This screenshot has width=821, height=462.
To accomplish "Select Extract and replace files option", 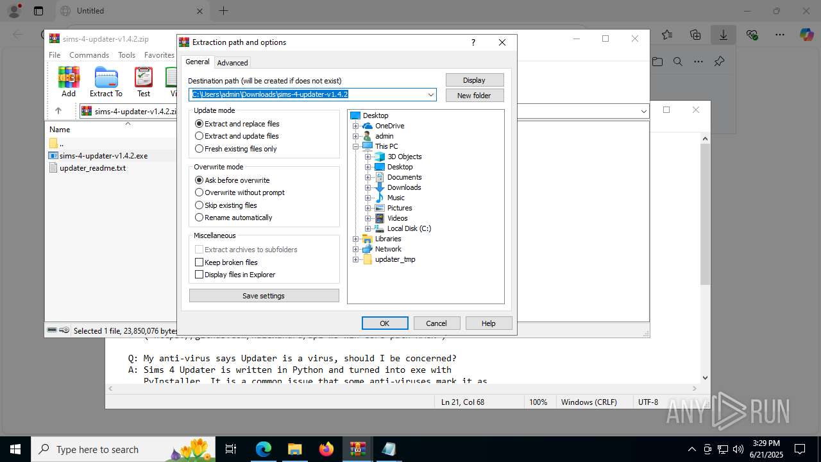I will 237,124.
